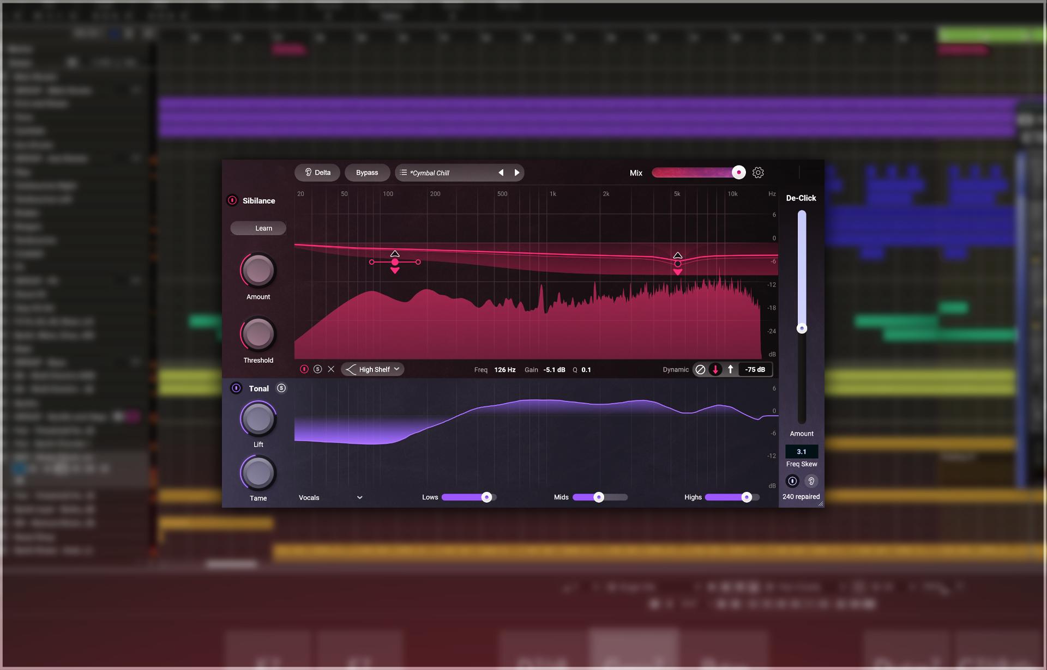
Task: Select the 5k band node
Action: pyautogui.click(x=678, y=264)
